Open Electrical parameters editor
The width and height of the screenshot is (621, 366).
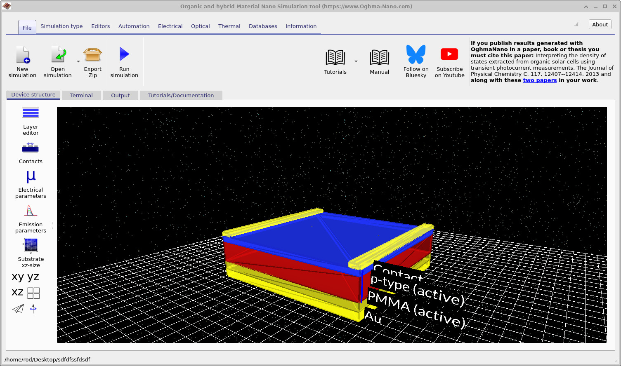[x=31, y=177]
